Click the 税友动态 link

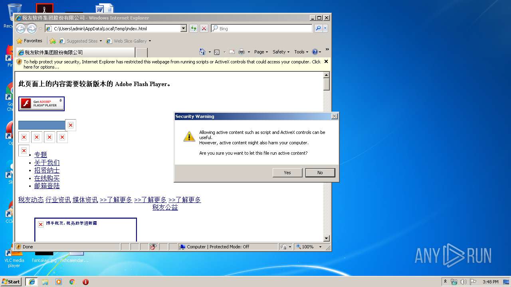tap(31, 200)
